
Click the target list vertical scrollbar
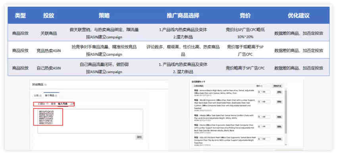pos(286,112)
